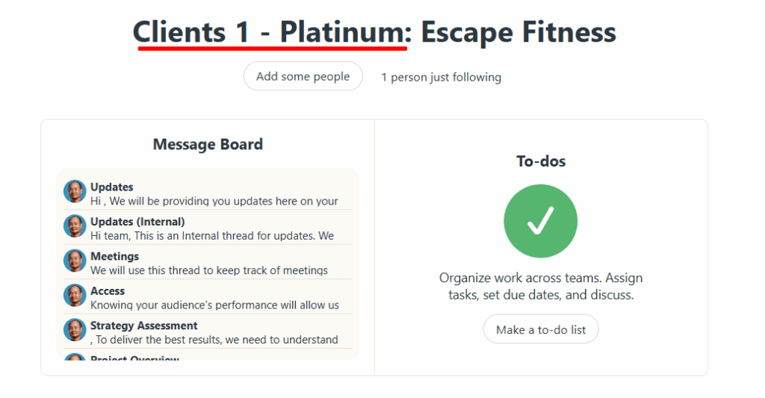The image size is (765, 398).
Task: Click the avatar beside the Access message
Action: pyautogui.click(x=75, y=295)
